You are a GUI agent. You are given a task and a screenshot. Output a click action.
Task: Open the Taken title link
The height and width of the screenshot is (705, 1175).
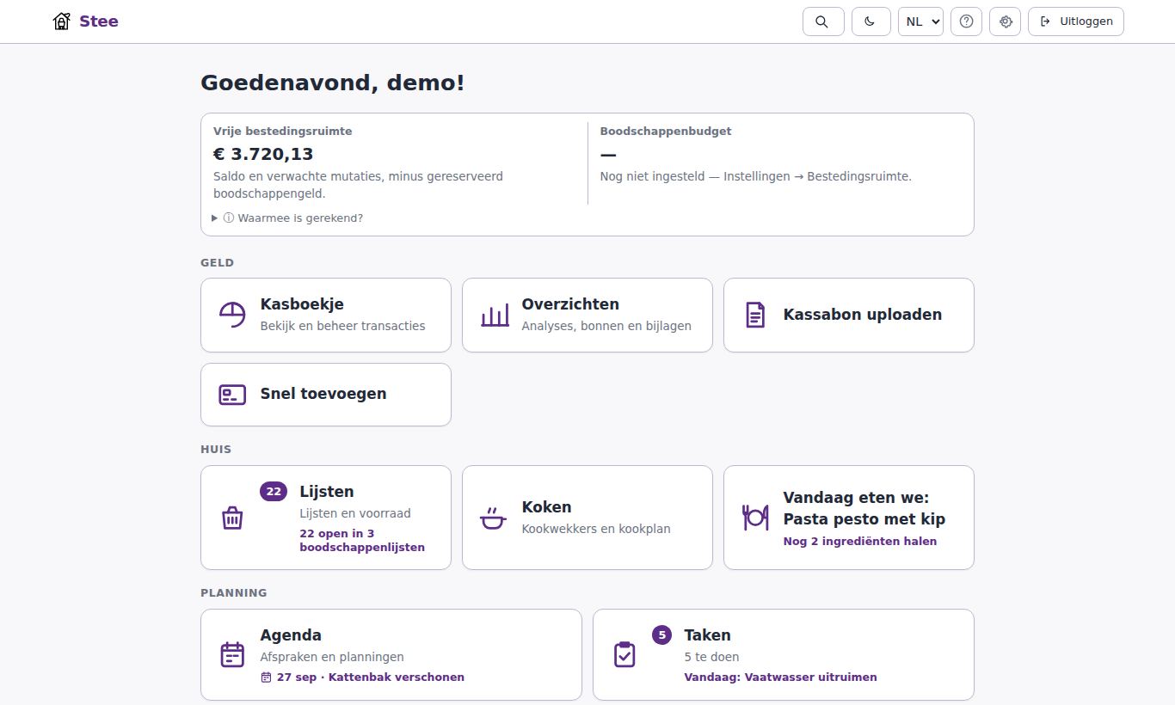(x=708, y=635)
